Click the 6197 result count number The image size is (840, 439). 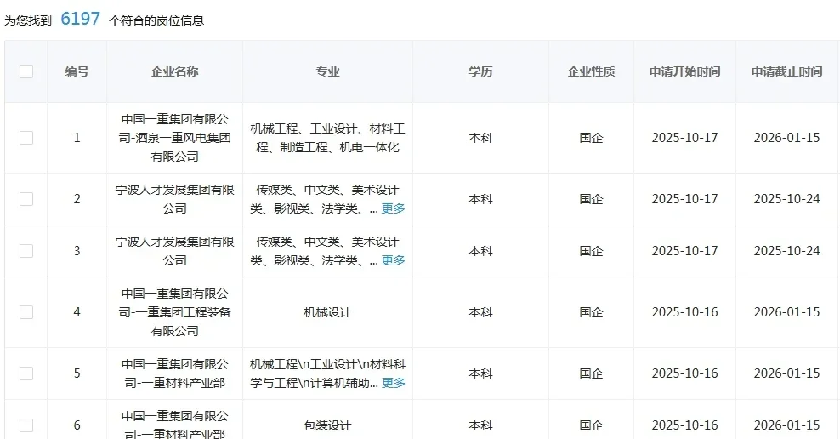tap(81, 19)
